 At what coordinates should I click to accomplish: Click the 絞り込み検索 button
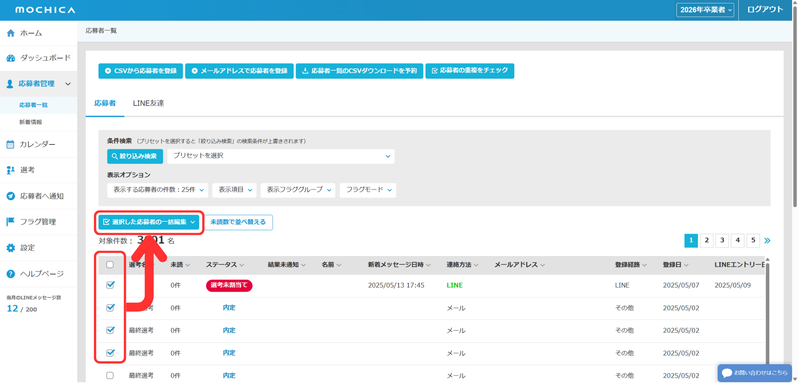coord(135,156)
